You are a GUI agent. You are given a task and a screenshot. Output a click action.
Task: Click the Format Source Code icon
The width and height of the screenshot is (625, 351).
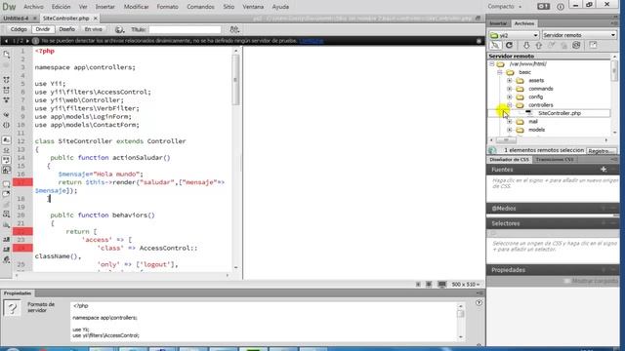point(7,260)
